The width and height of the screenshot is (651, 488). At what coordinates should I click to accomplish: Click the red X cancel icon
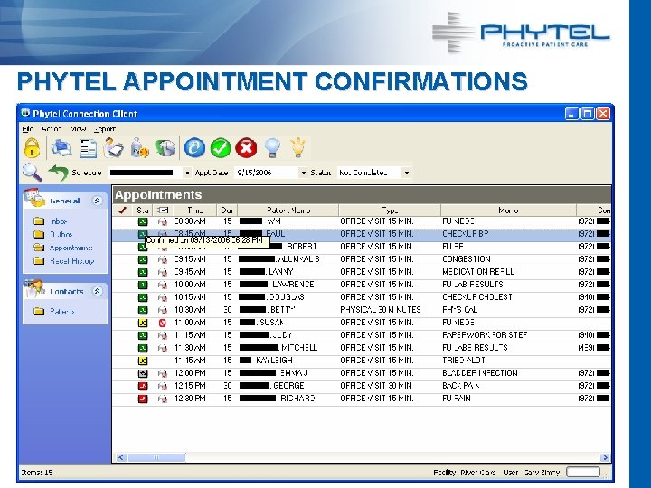point(246,147)
